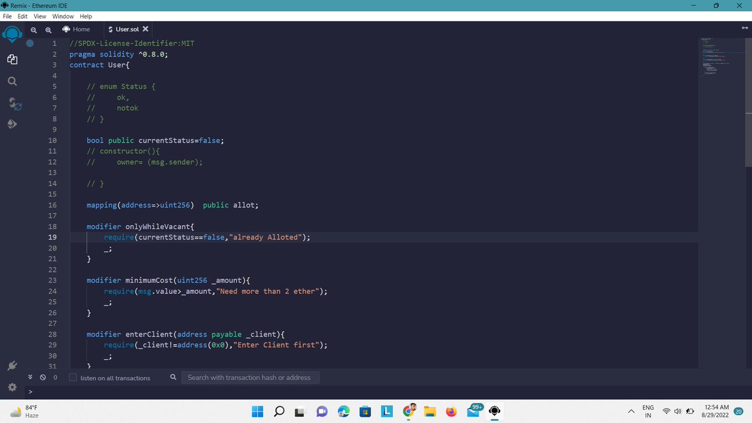Click the 'Enter Client first' require line

pos(216,345)
